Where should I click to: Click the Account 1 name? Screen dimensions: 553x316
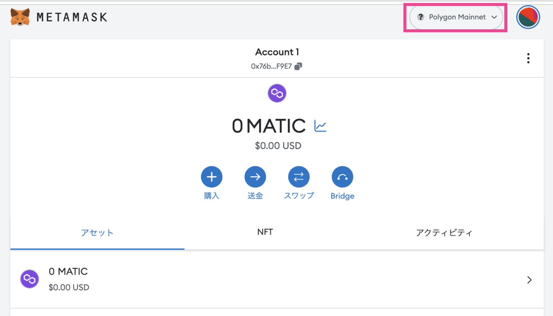[x=277, y=52]
